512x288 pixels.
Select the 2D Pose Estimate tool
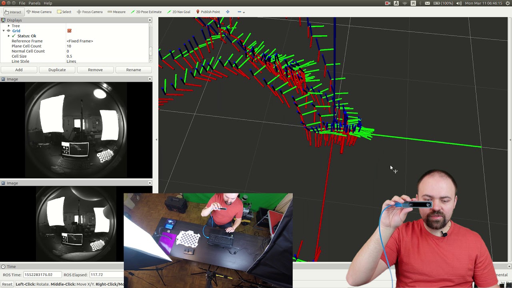(146, 12)
